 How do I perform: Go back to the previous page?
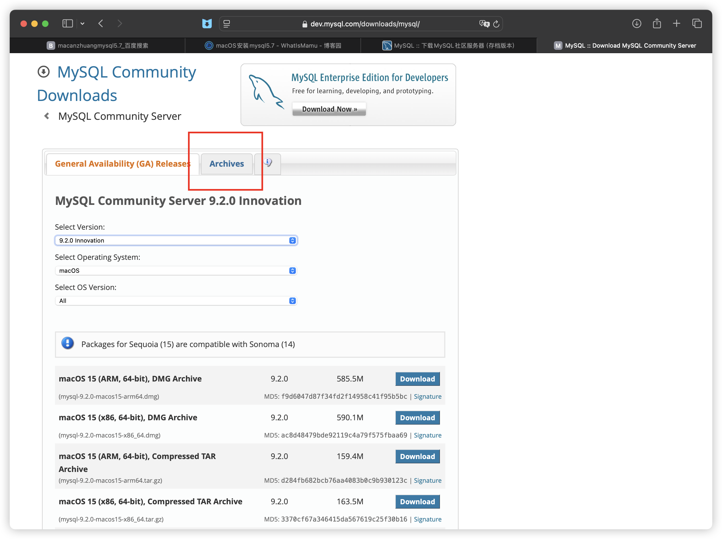click(x=101, y=23)
